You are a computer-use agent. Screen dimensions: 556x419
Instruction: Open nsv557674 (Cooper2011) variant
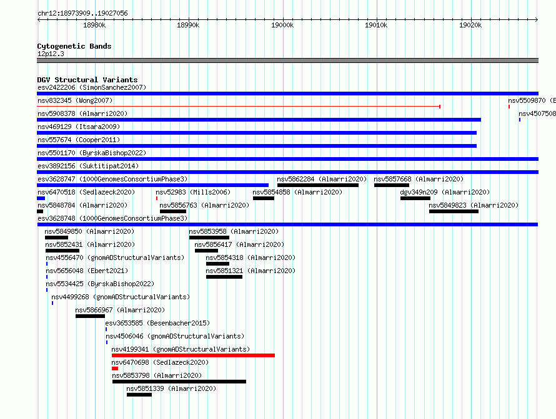click(79, 140)
